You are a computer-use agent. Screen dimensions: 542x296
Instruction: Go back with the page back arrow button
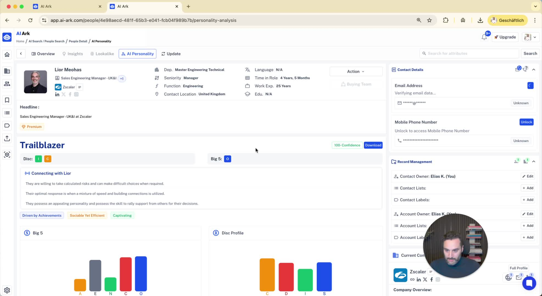pyautogui.click(x=21, y=54)
